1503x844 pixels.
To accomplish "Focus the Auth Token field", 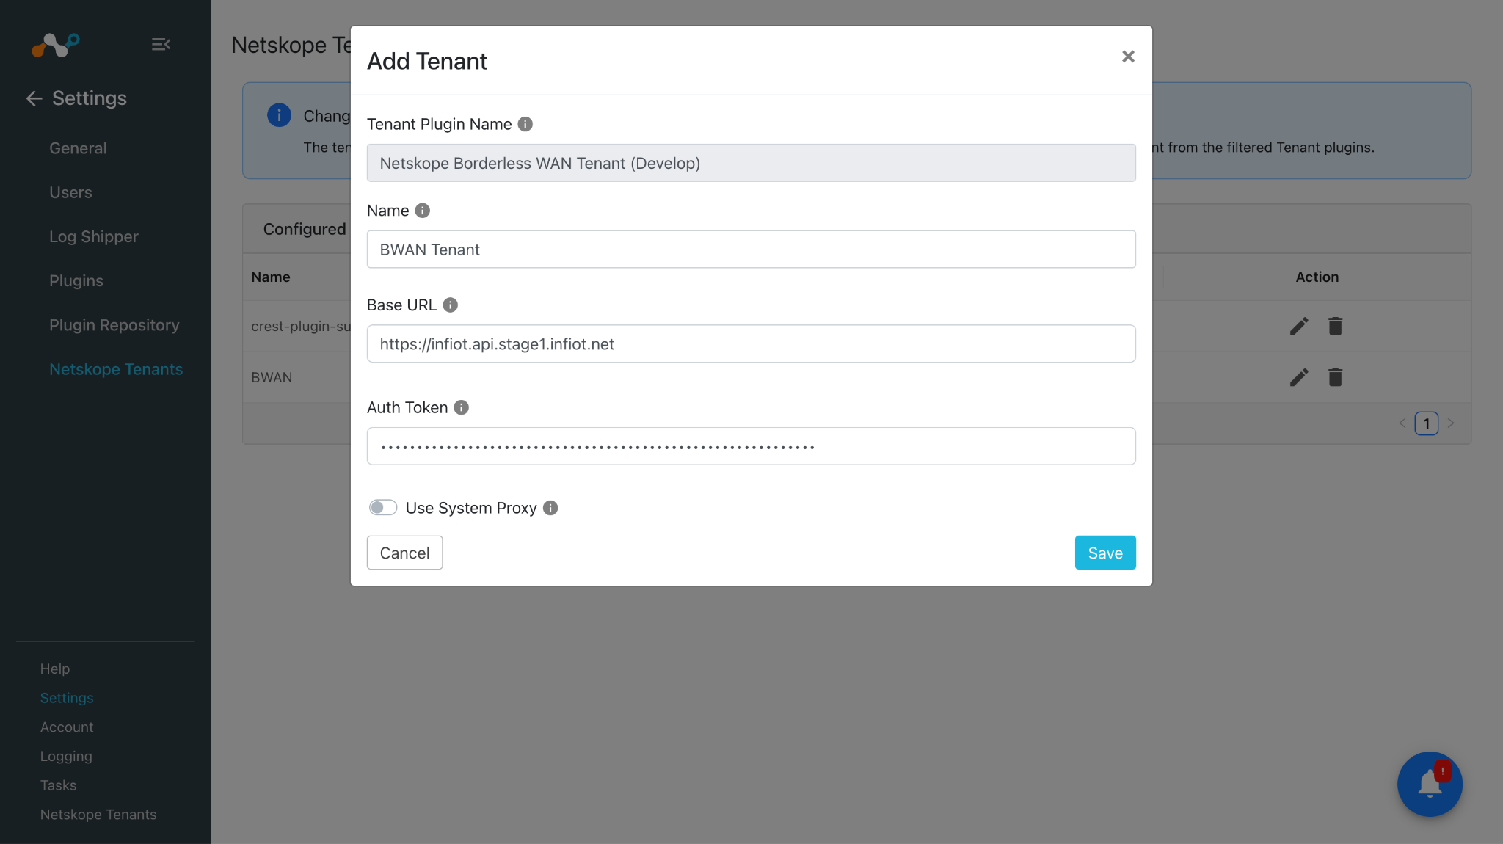I will [x=751, y=446].
